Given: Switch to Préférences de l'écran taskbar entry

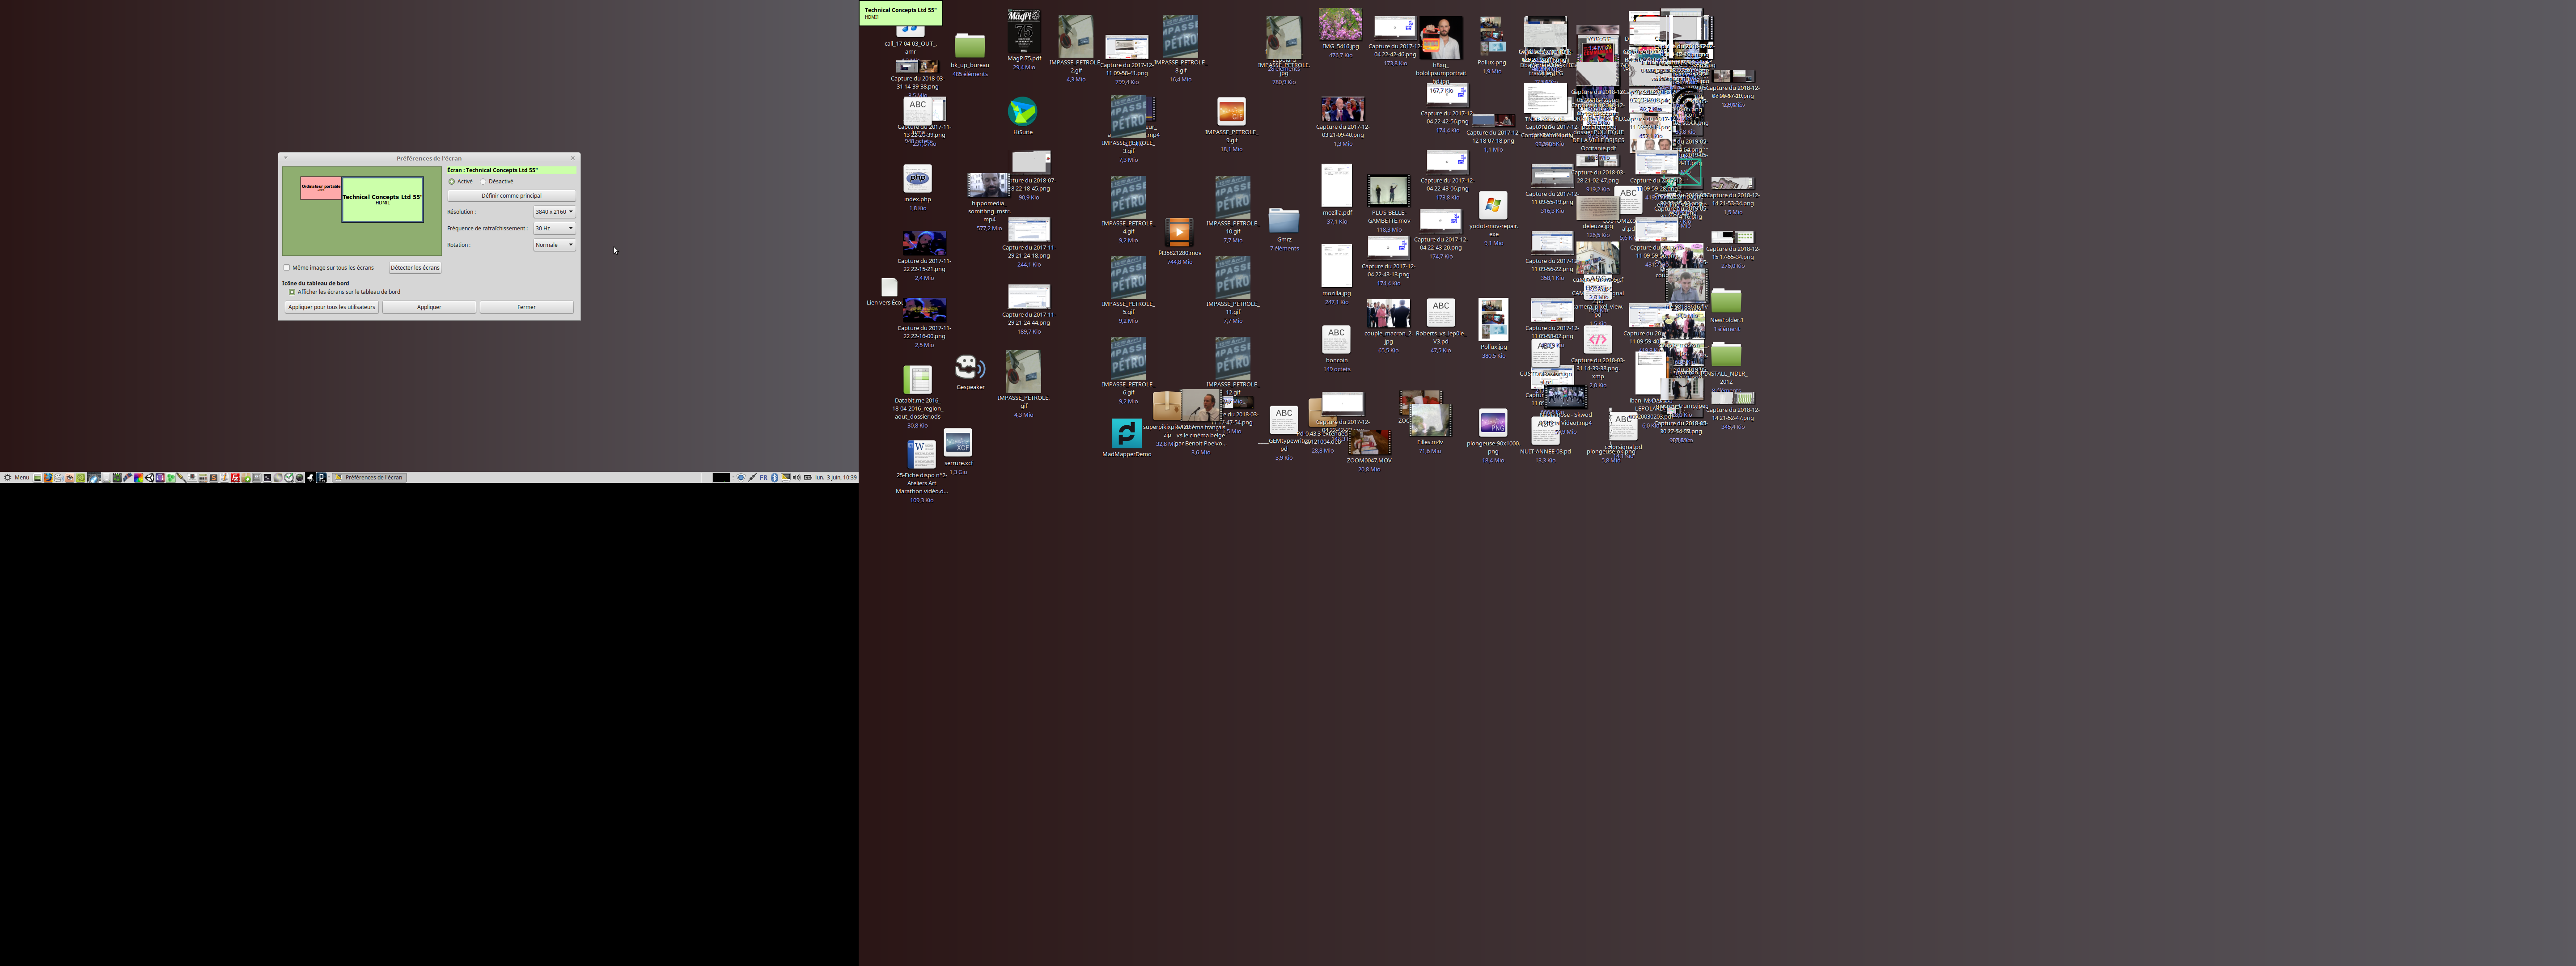Looking at the screenshot, I should (369, 478).
